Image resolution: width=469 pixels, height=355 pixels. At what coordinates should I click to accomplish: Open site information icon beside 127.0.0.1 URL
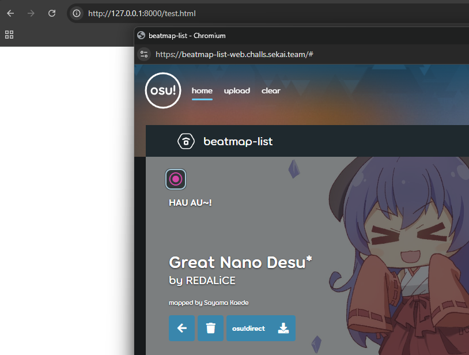point(77,13)
